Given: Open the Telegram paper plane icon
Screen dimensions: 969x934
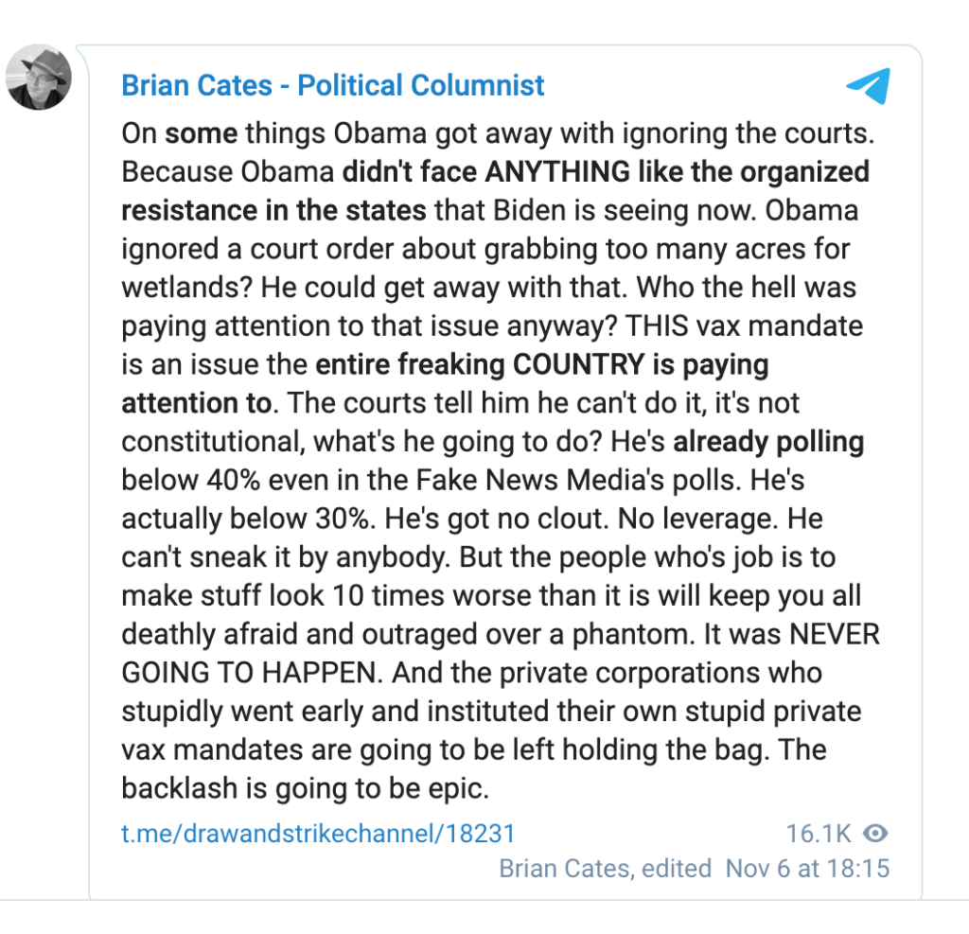Looking at the screenshot, I should pos(869,86).
